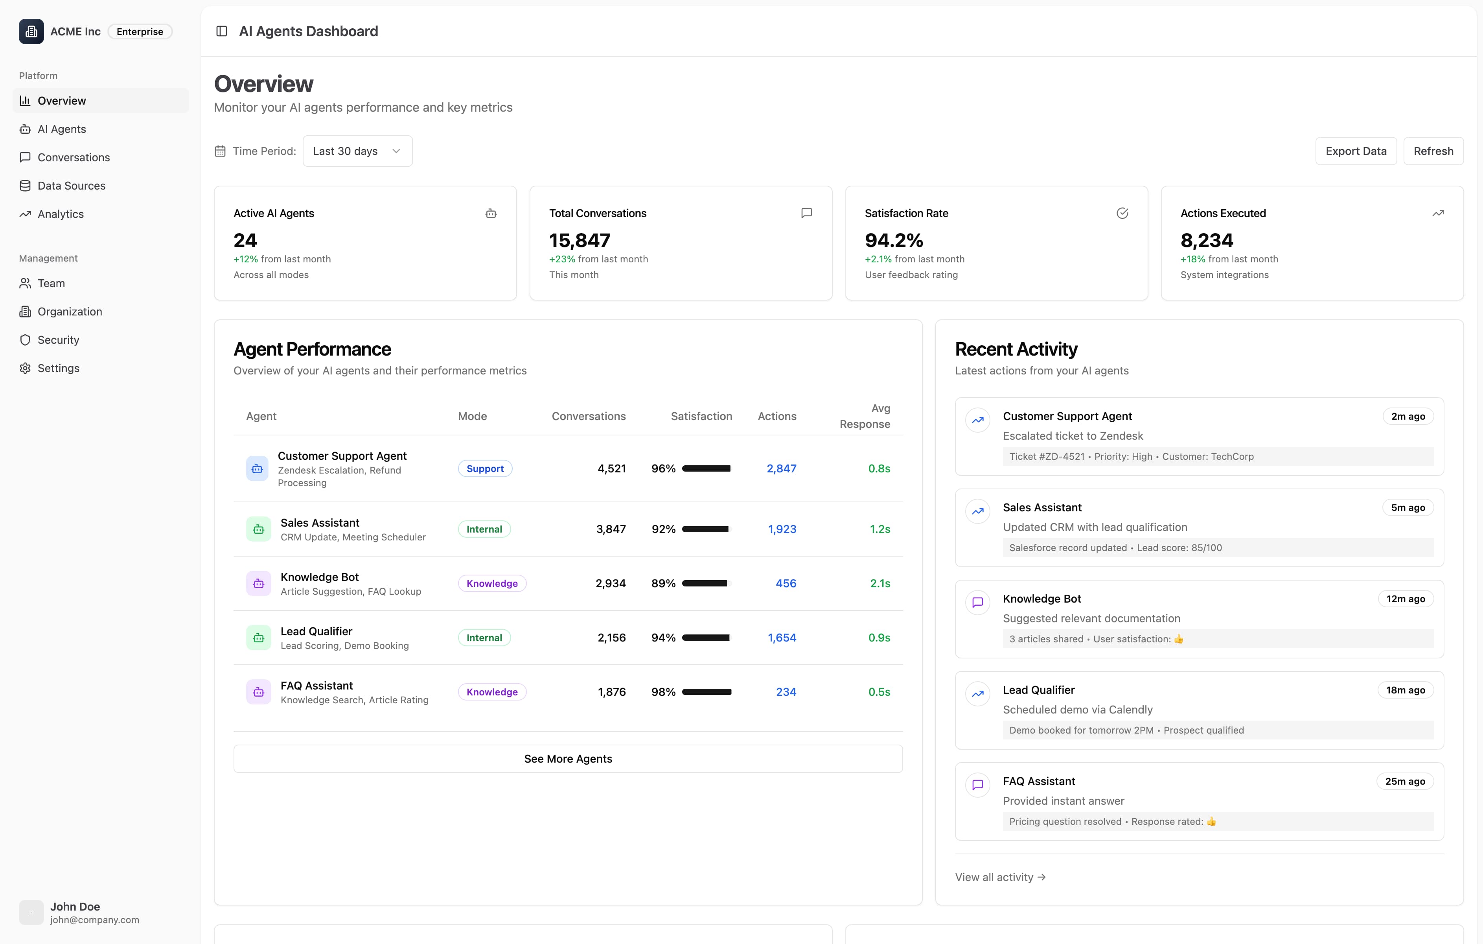The width and height of the screenshot is (1483, 944).
Task: Open the Time Period dropdown showing Last 30 days
Action: (357, 151)
